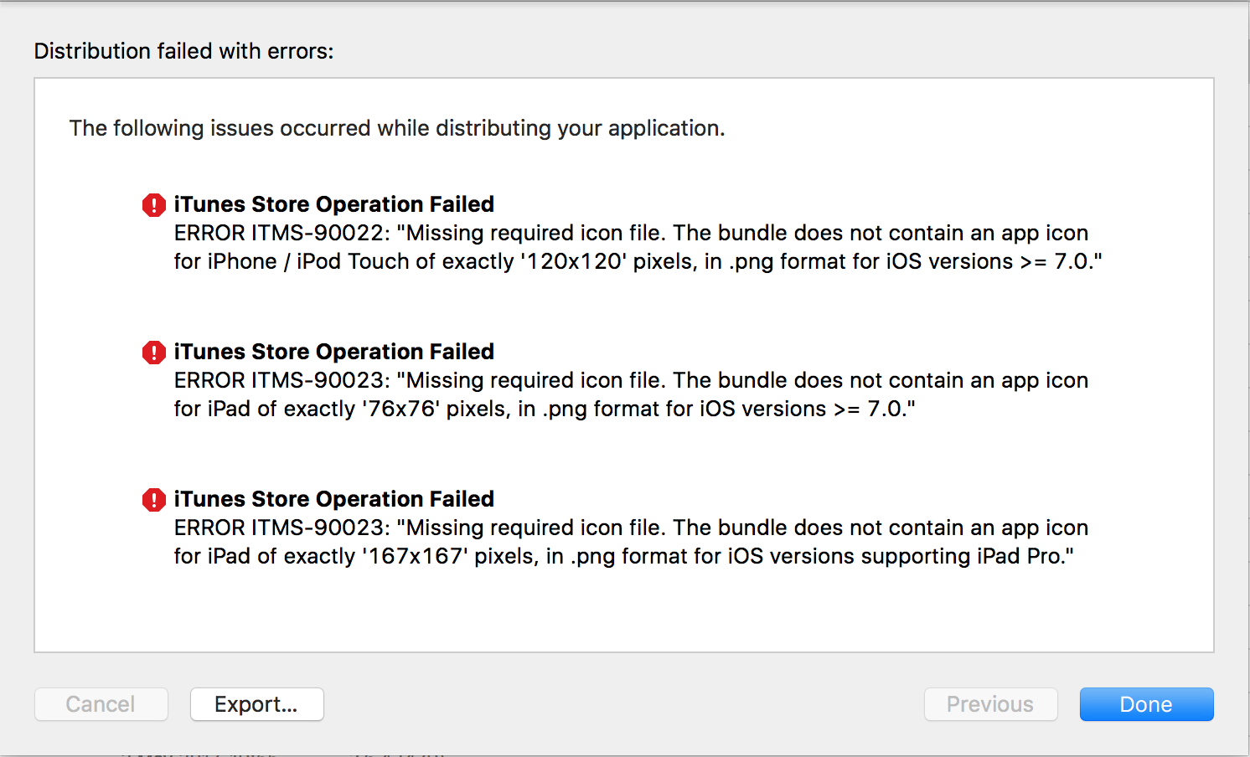This screenshot has width=1250, height=757.
Task: Click the following issues occurred summary line
Action: pos(397,128)
